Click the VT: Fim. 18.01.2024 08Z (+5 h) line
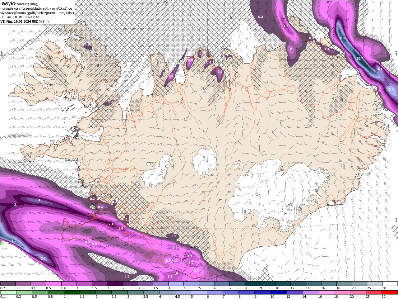Image resolution: width=398 pixels, height=299 pixels. 25,21
